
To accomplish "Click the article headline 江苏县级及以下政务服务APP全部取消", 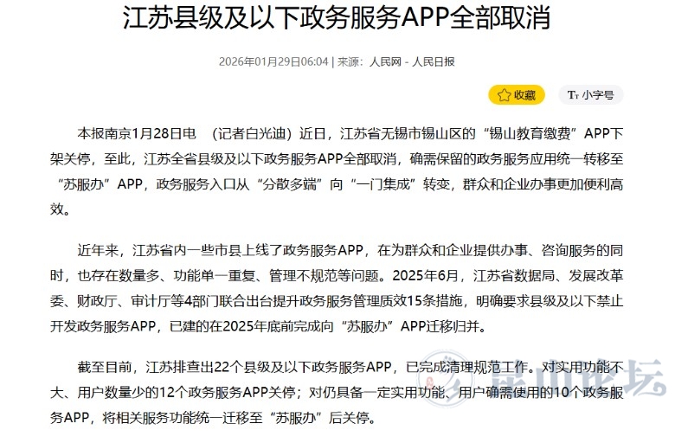I will click(x=337, y=20).
